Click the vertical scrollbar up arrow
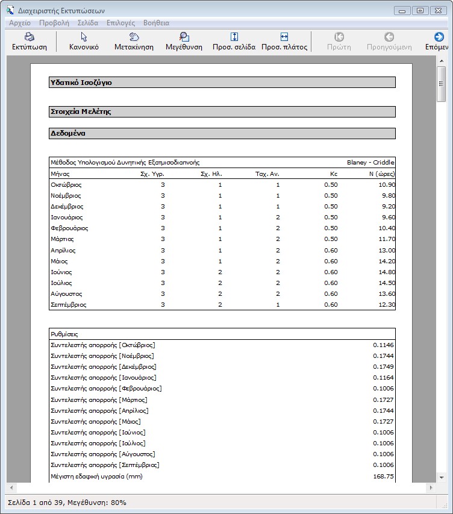The width and height of the screenshot is (453, 514). pyautogui.click(x=442, y=61)
